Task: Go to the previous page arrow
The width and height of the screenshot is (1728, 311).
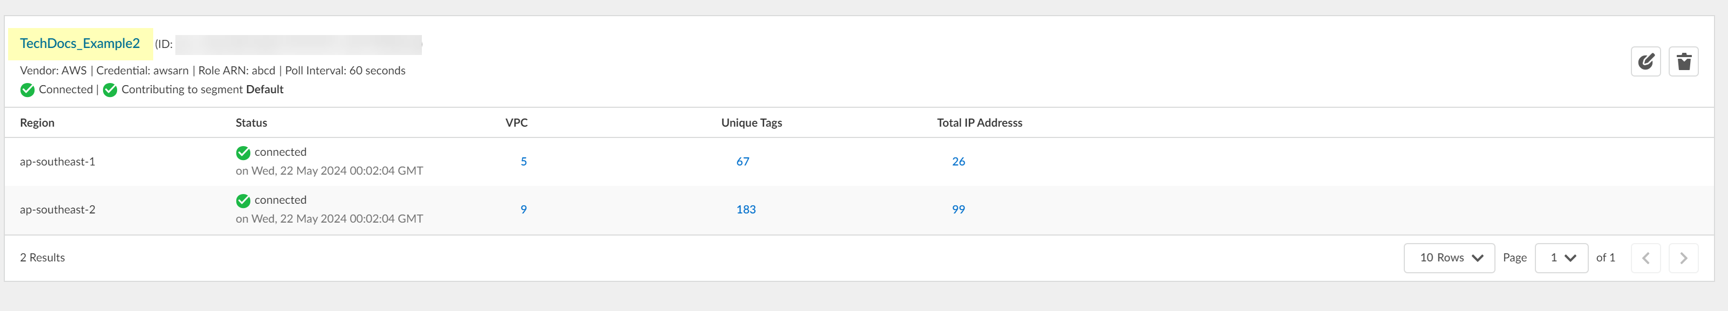Action: (x=1645, y=258)
